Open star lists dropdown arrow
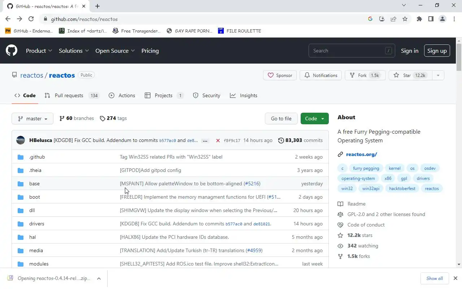The width and height of the screenshot is (462, 289). tap(438, 75)
